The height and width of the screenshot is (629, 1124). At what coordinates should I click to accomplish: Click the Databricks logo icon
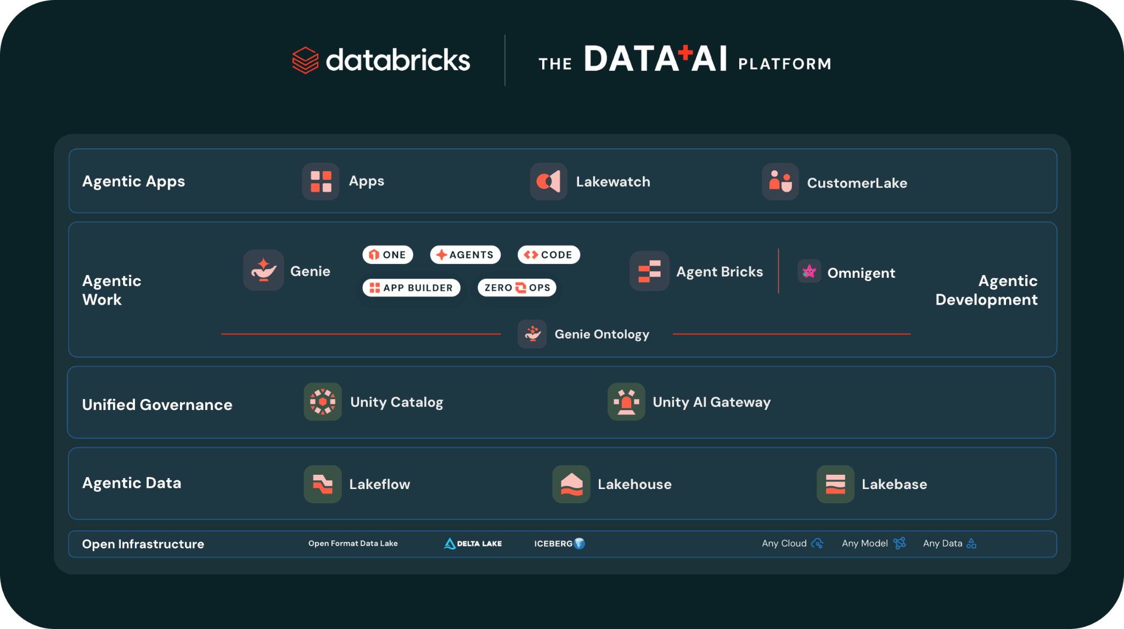pos(305,60)
